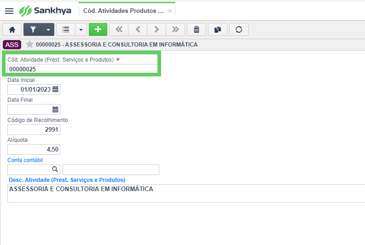Viewport: 365px width, 245px height.
Task: Go to the next record
Action: [x=156, y=29]
